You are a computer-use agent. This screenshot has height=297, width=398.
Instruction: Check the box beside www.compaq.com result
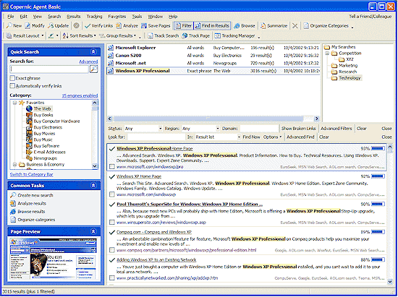[111, 250]
